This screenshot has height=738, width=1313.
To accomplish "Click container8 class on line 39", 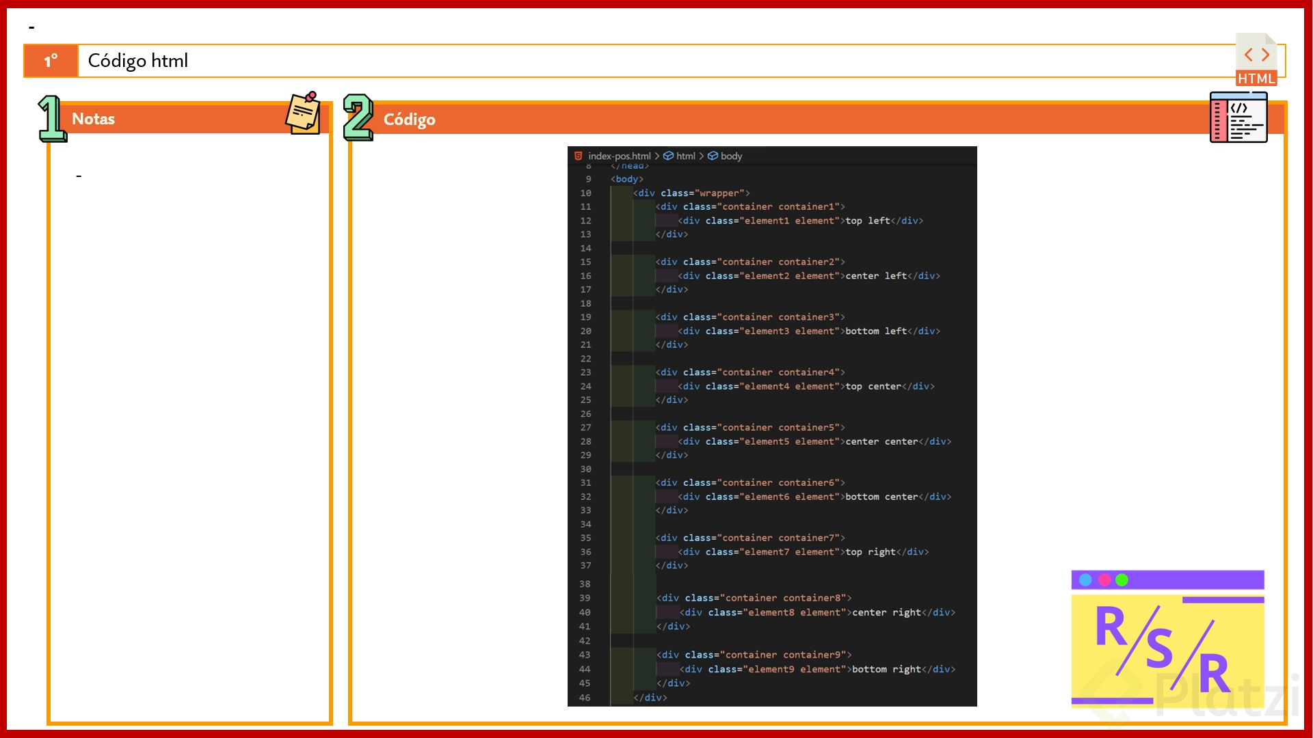I will point(812,598).
